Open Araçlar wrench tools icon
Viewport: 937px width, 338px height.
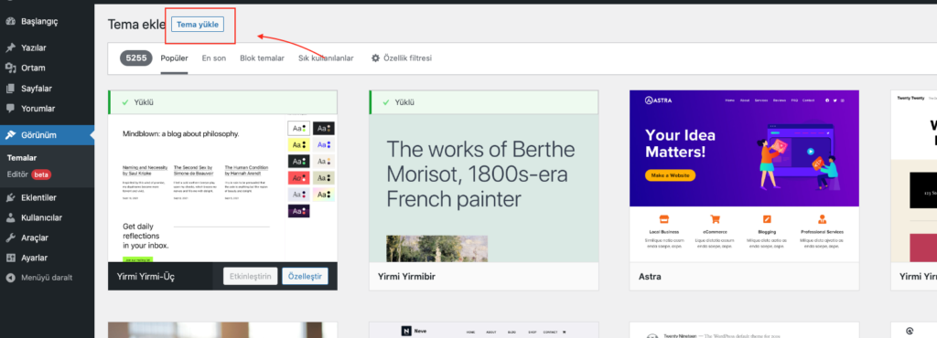click(10, 238)
